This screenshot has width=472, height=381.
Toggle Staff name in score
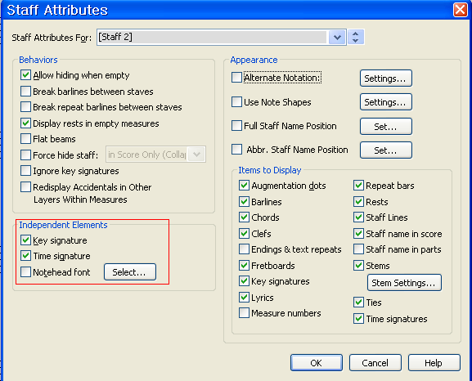358,233
